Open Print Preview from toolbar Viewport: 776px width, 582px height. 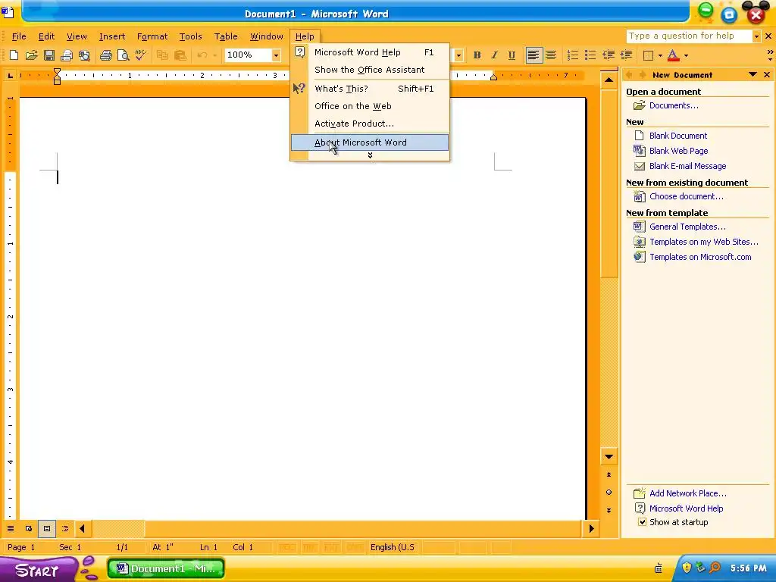(123, 55)
